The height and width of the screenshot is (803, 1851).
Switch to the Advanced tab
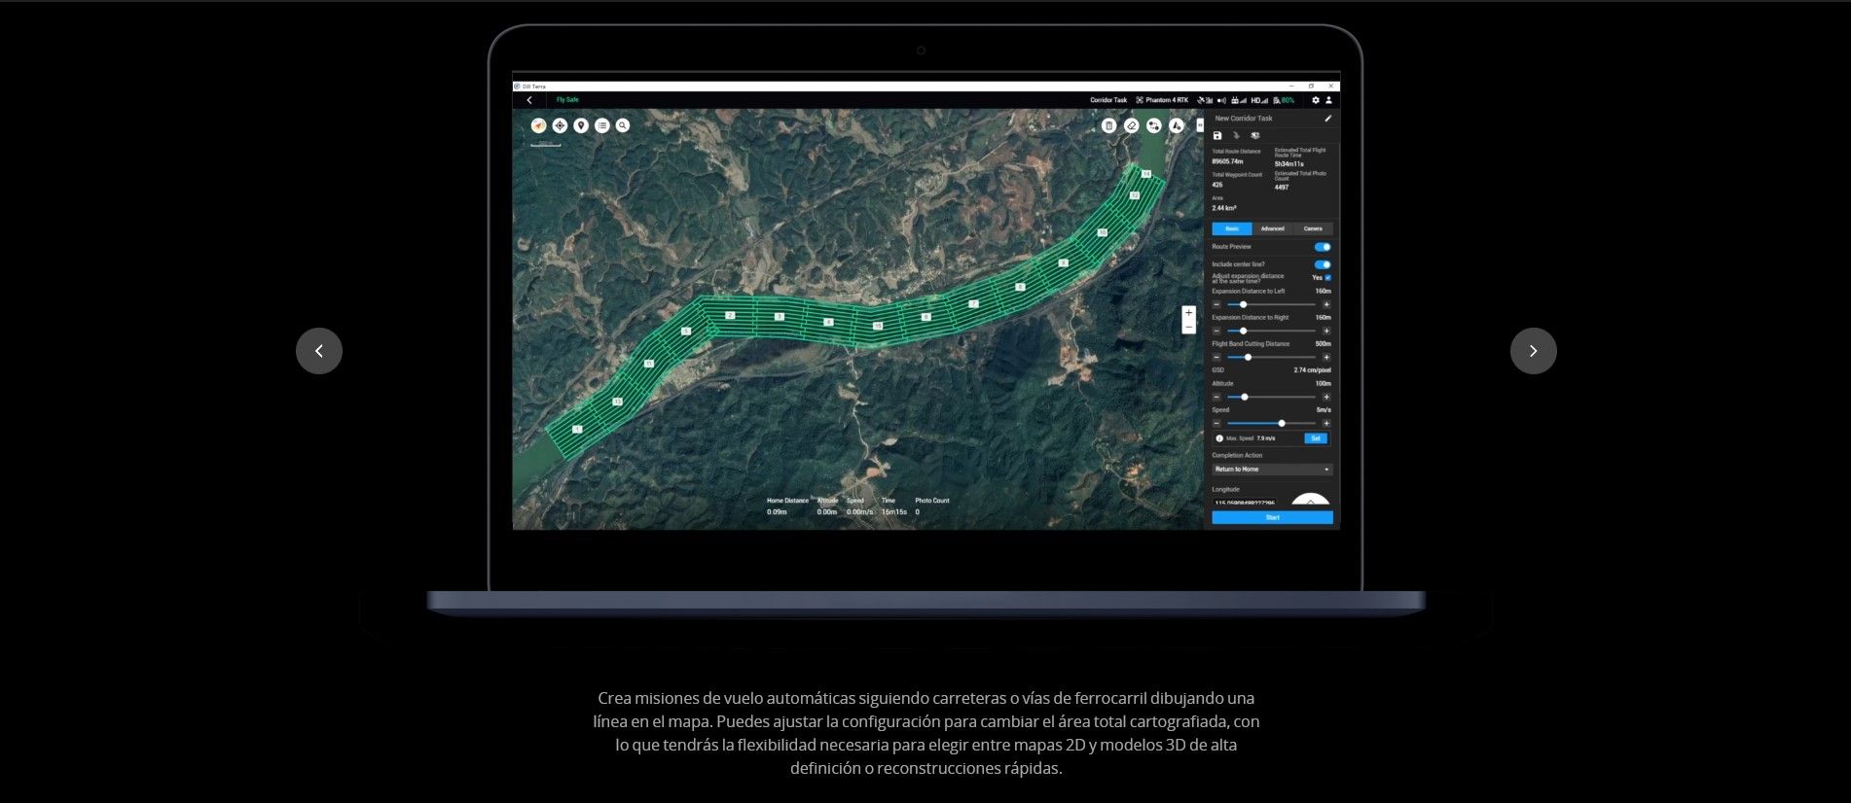point(1272,229)
